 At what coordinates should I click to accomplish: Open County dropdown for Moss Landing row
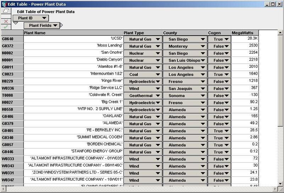click(185, 46)
